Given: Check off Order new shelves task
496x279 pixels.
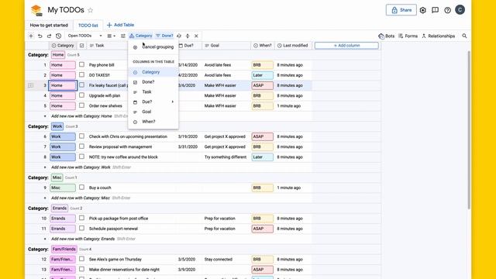Looking at the screenshot, I should point(81,105).
